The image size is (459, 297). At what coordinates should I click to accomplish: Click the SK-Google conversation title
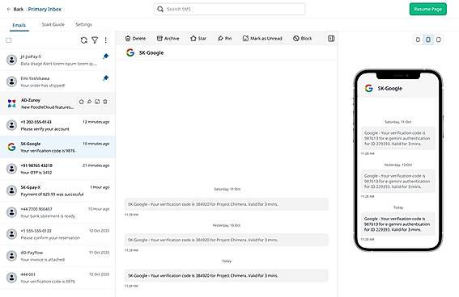tap(151, 52)
